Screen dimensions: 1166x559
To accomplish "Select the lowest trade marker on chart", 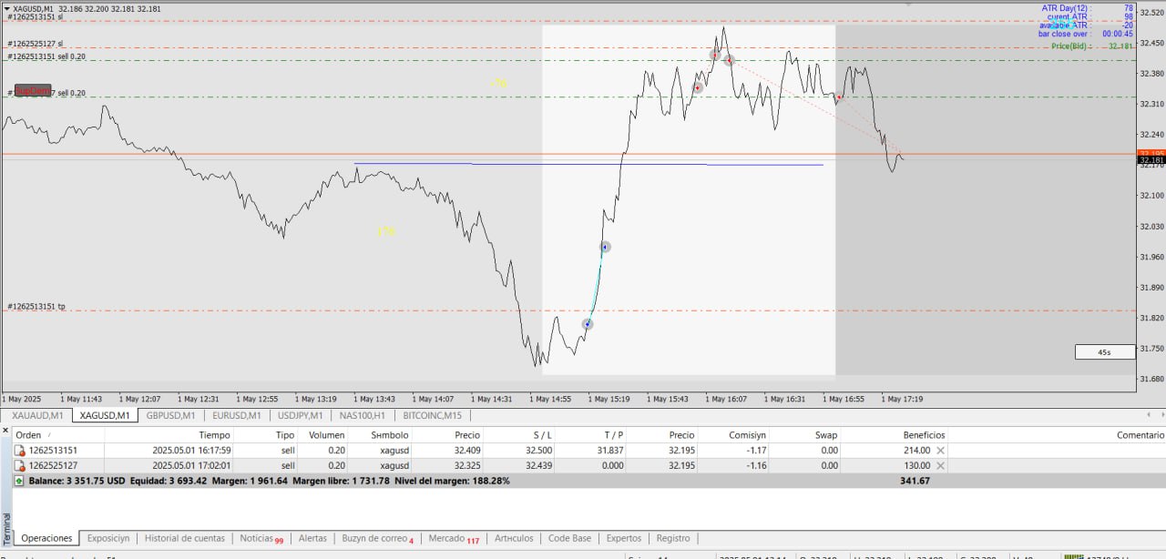I will pyautogui.click(x=588, y=324).
